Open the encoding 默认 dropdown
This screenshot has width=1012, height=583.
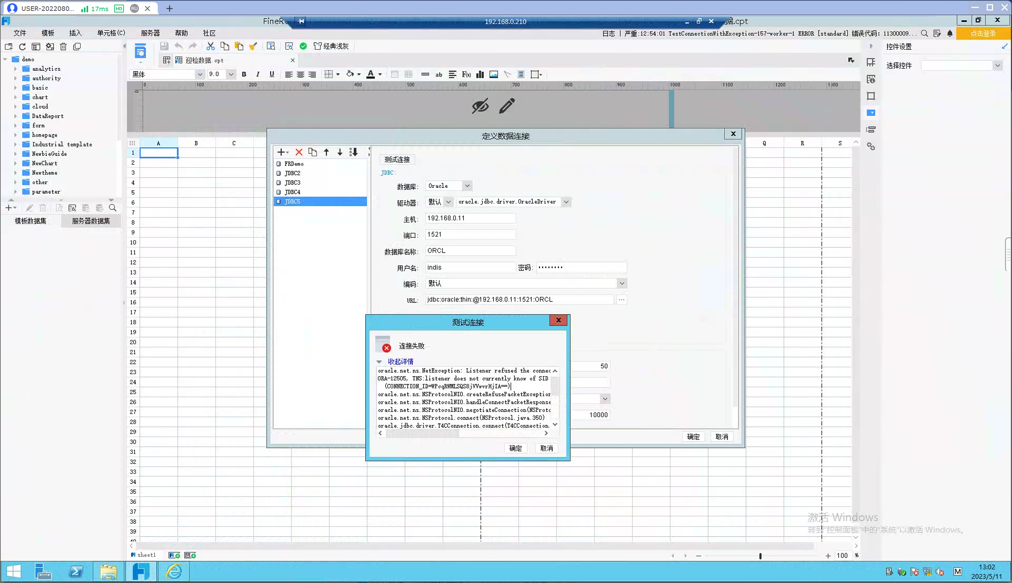[x=622, y=284]
